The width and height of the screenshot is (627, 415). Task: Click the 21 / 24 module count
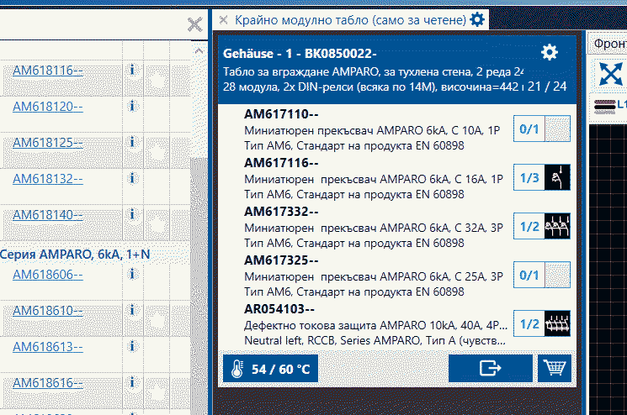click(546, 87)
